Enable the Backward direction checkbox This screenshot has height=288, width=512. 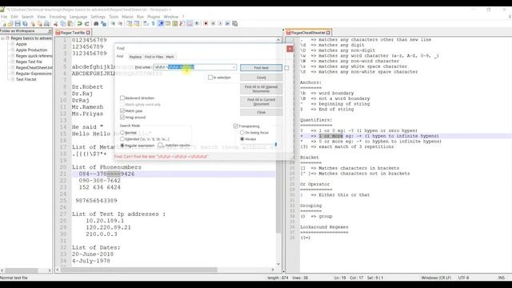point(122,98)
